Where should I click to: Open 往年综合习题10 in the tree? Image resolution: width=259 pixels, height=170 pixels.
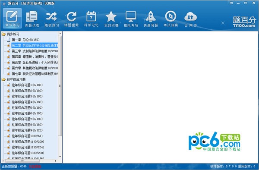click(x=27, y=136)
